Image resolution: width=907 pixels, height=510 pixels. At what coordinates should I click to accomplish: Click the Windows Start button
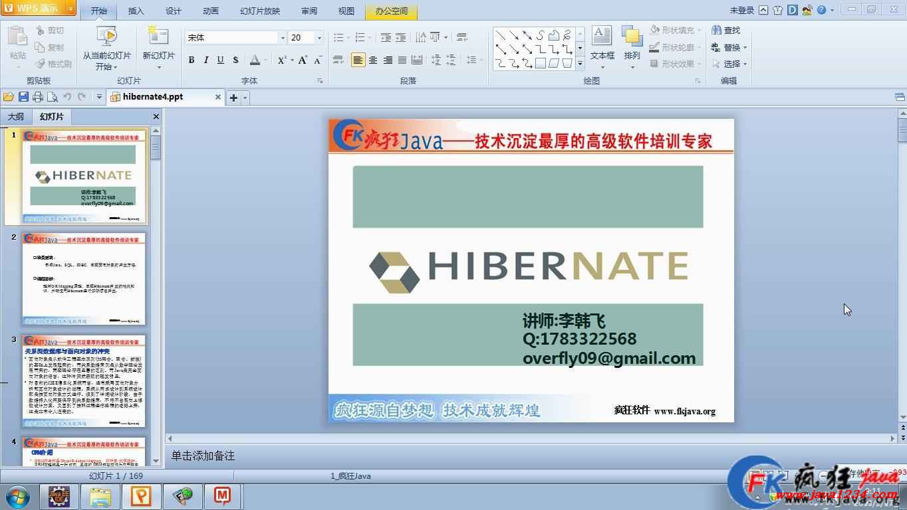[x=18, y=495]
